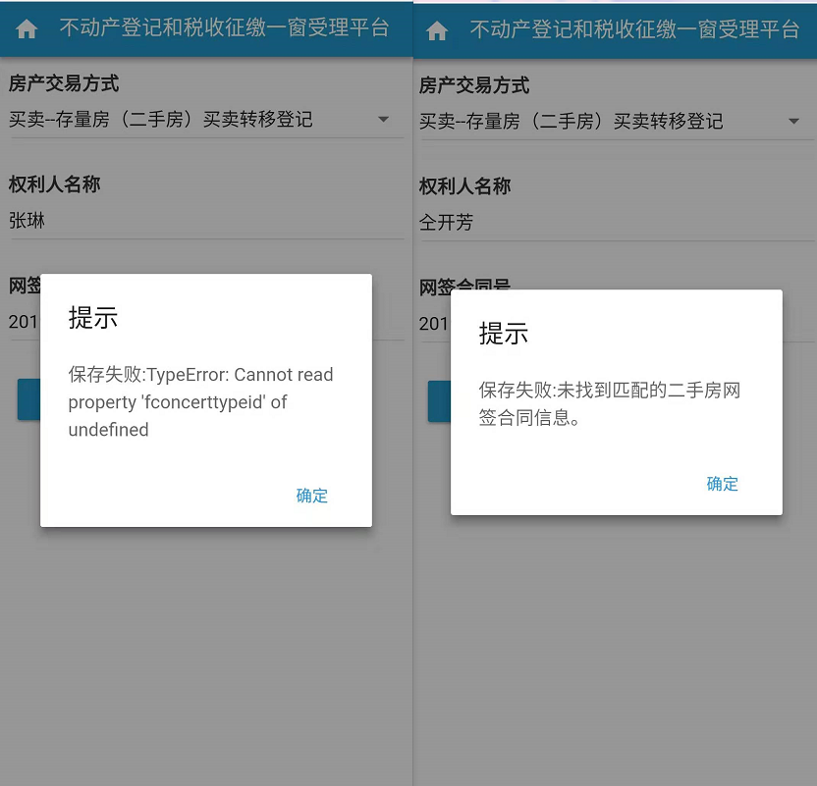This screenshot has width=817, height=786.
Task: Tap the platform title above the 全开芳 form
Action: pyautogui.click(x=634, y=30)
